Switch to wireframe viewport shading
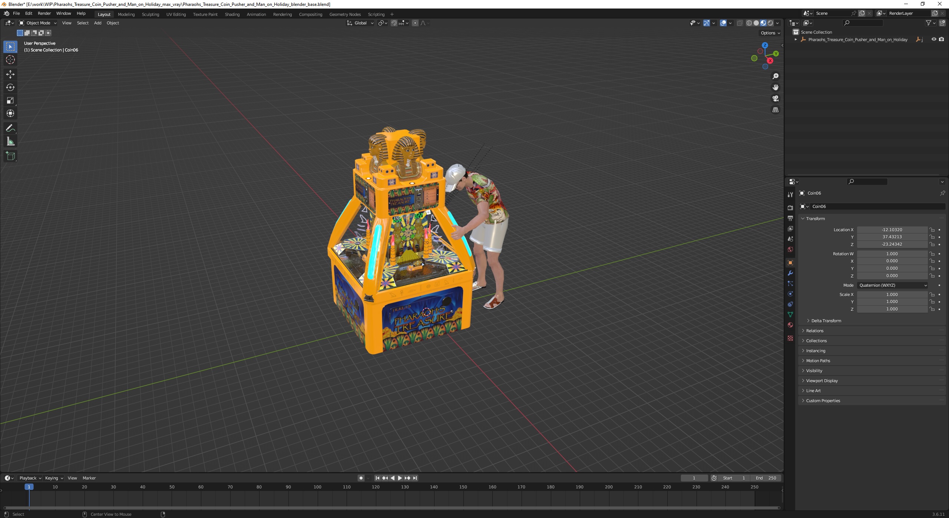The height and width of the screenshot is (518, 949). (749, 23)
